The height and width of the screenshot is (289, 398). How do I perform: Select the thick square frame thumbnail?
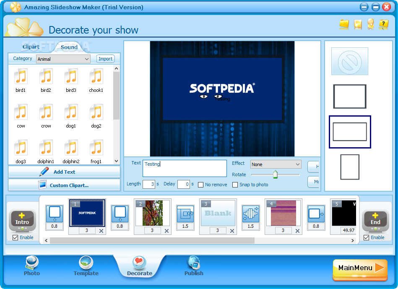pos(349,96)
